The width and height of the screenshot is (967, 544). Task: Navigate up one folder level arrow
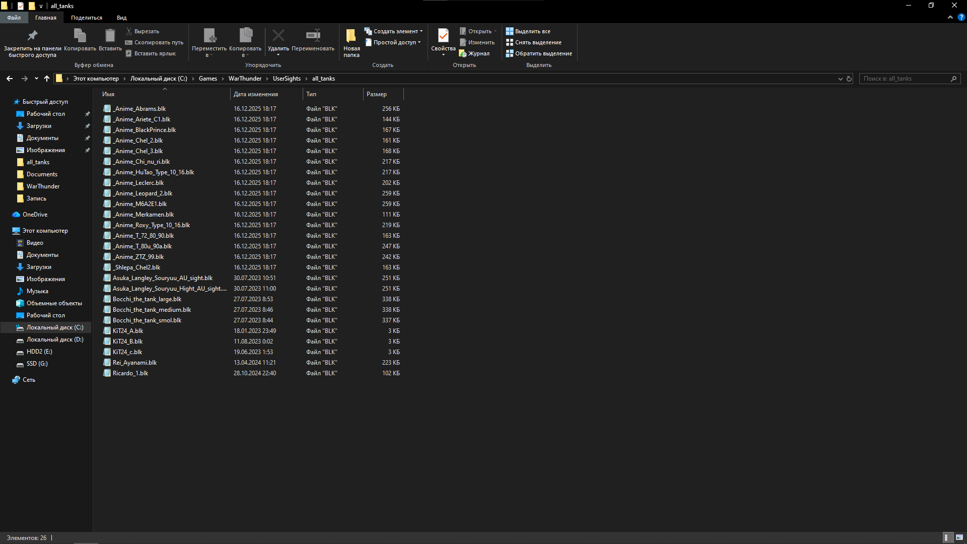point(47,79)
